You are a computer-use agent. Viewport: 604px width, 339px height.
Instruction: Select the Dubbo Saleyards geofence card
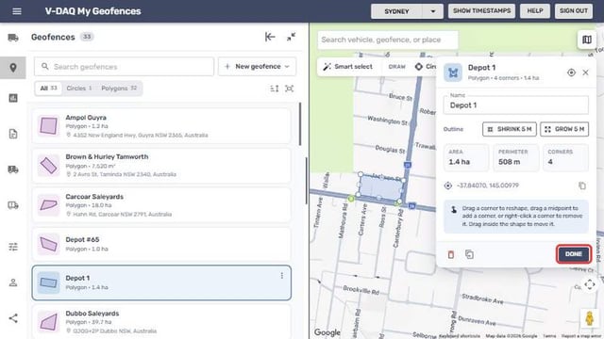point(161,322)
